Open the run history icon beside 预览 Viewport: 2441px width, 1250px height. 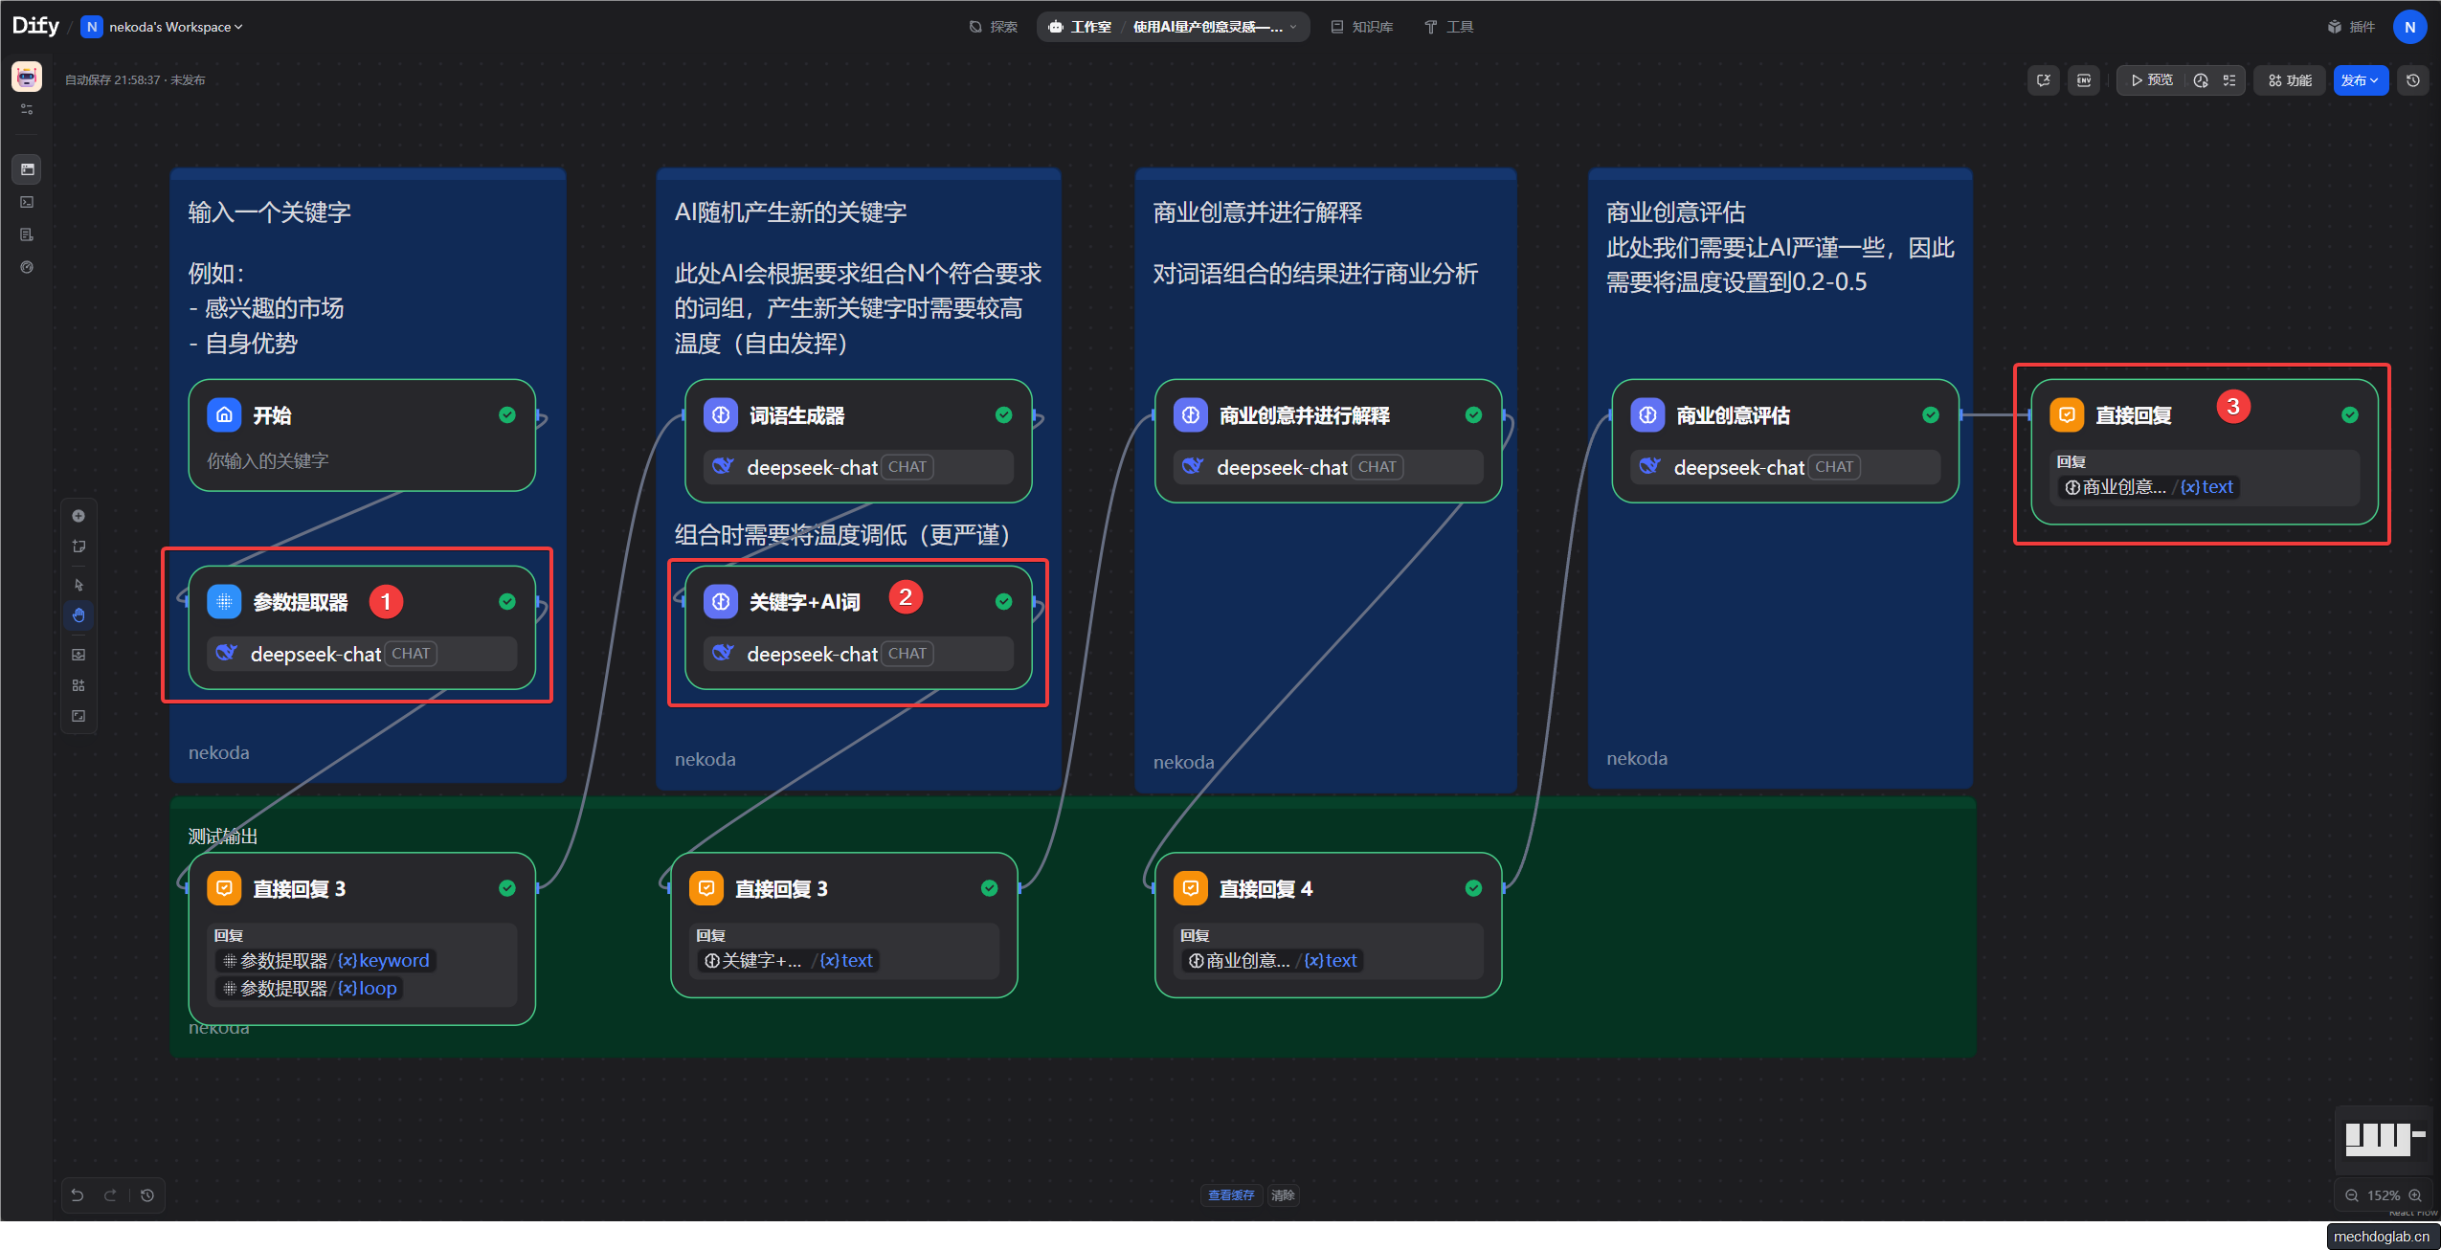[x=2201, y=80]
